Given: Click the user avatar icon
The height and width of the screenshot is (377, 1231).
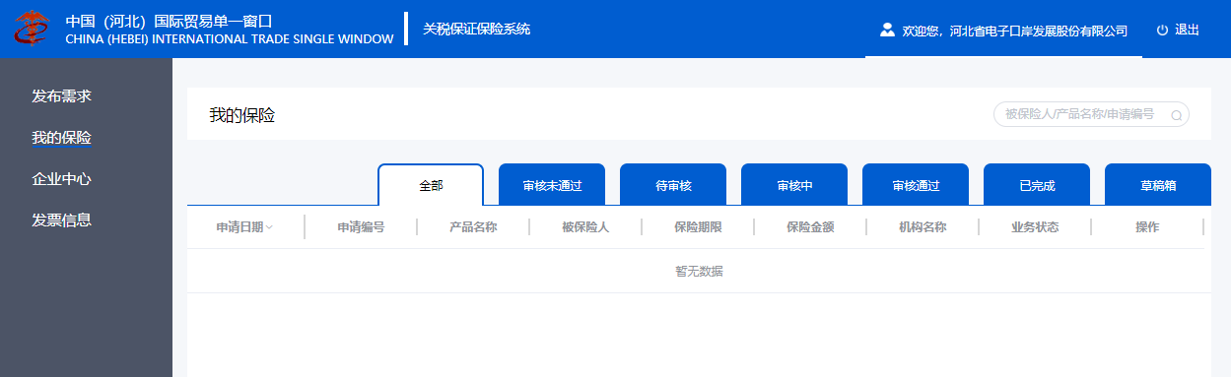Looking at the screenshot, I should (x=887, y=30).
